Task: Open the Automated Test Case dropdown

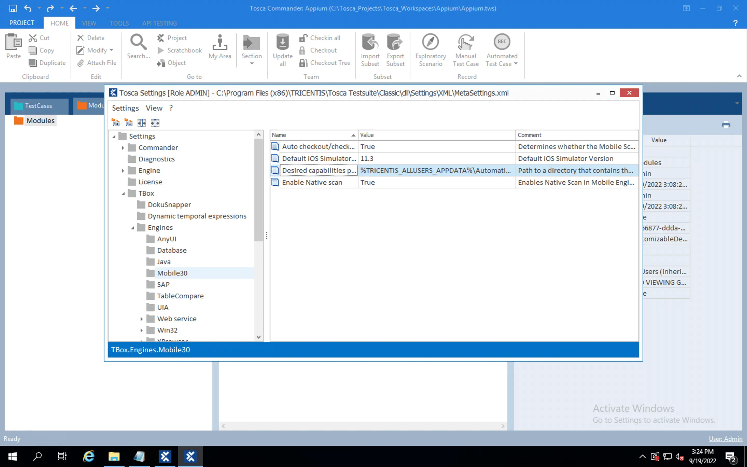Action: coord(516,64)
